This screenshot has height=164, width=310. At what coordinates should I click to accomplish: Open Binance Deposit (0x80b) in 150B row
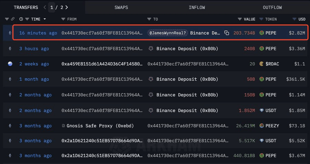[x=187, y=95]
